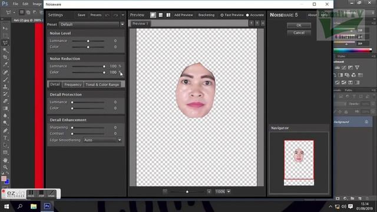Open the preview tabs list arrow
Screen dimensions: 377x212
[263, 23]
